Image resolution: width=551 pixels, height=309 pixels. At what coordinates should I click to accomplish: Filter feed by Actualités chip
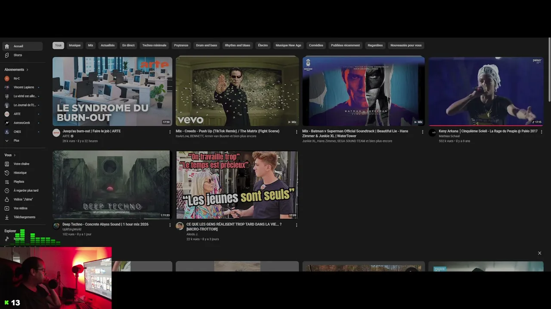click(108, 45)
